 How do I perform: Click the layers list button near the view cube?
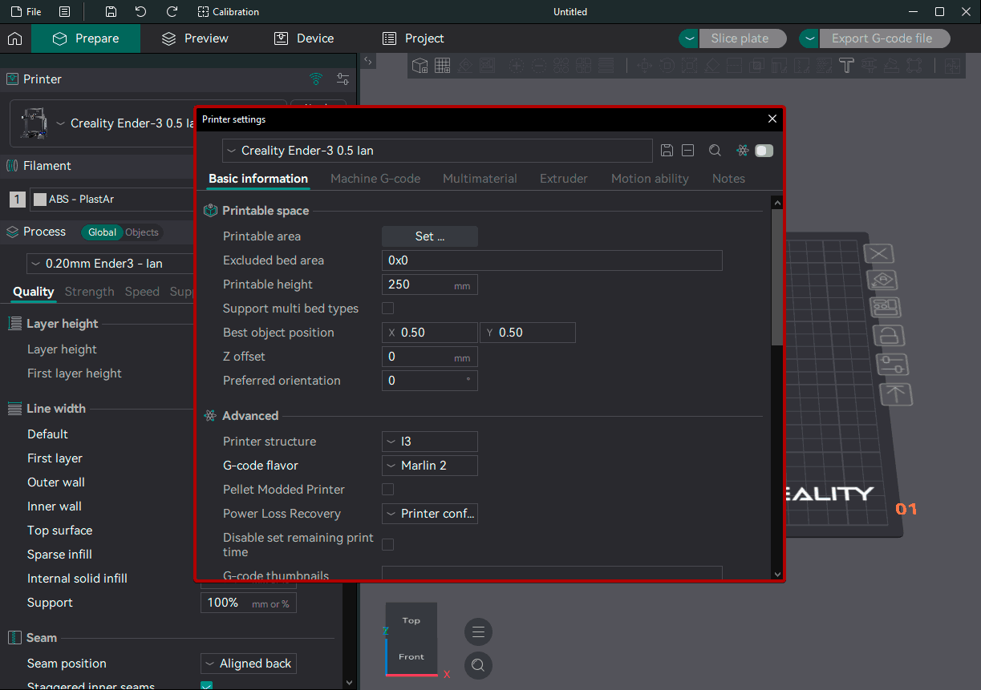(478, 632)
